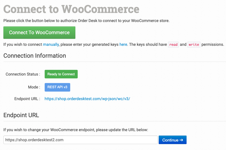Click the 'Connection Status :' label
Screen dimensions: 226x150
[x=23, y=74]
